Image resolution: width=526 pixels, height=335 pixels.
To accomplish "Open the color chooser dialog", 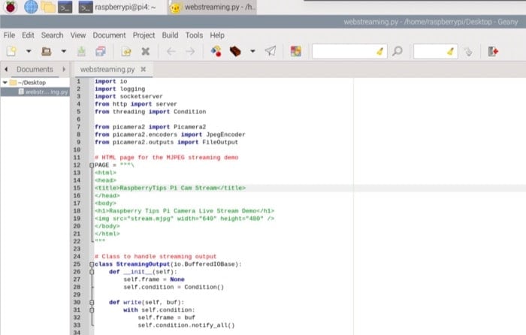I will (x=295, y=51).
